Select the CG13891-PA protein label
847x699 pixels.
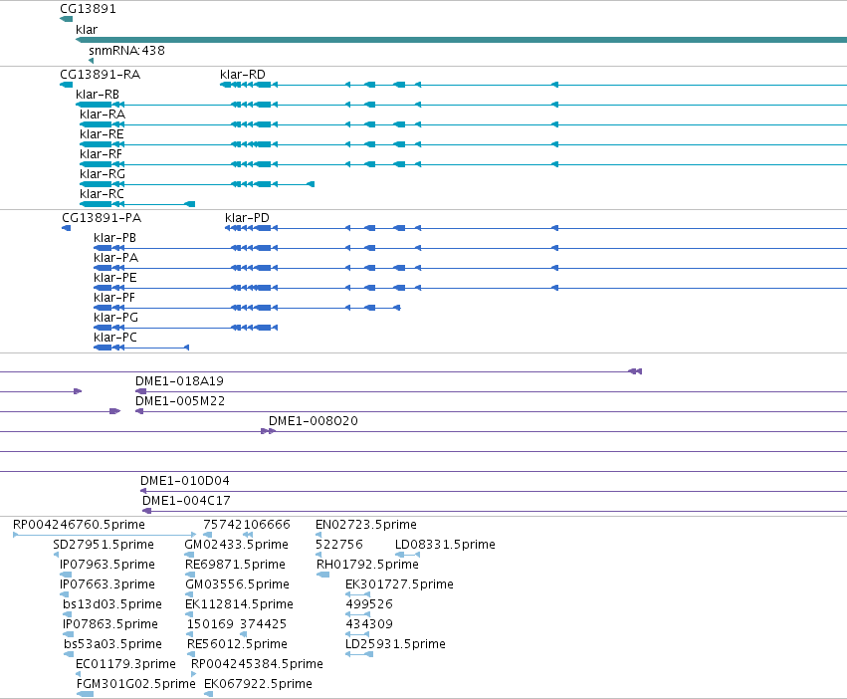(x=102, y=218)
